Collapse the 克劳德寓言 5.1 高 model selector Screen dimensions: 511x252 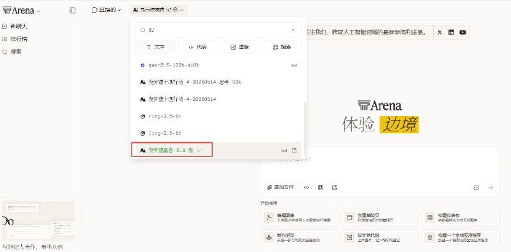tap(158, 10)
